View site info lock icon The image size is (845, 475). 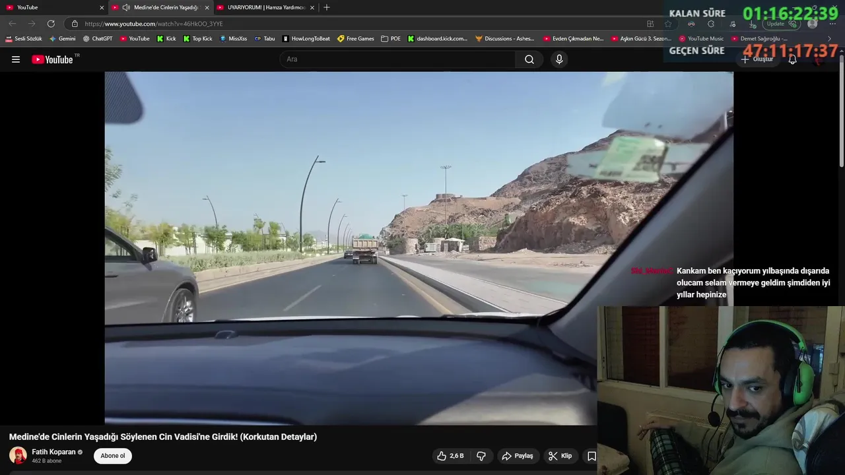tap(75, 24)
